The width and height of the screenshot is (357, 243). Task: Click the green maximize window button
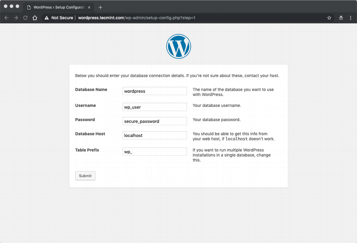(x=18, y=6)
